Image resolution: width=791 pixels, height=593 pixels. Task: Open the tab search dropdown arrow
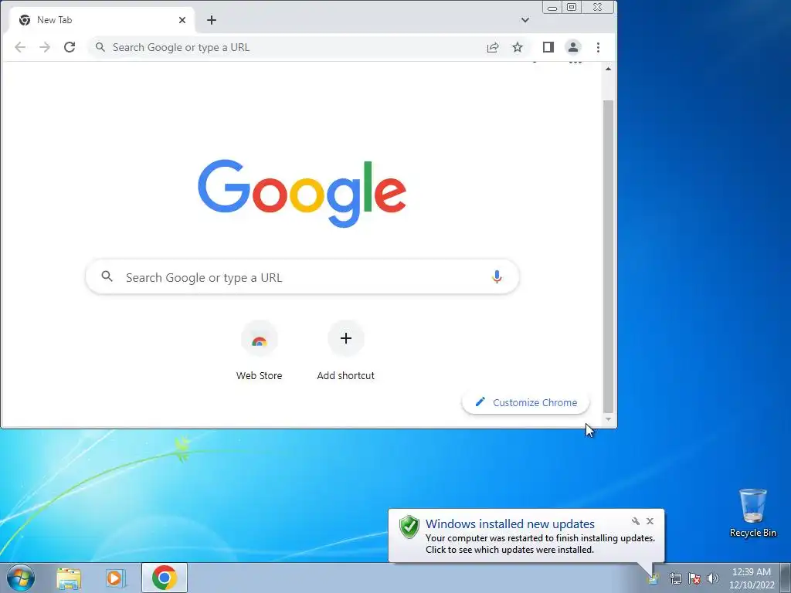click(x=525, y=20)
